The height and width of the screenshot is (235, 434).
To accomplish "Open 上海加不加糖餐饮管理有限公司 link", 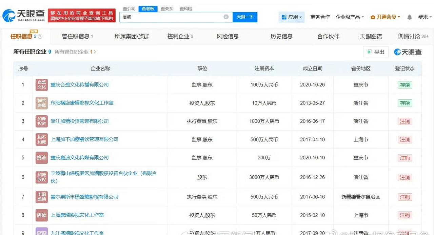I will (x=84, y=140).
